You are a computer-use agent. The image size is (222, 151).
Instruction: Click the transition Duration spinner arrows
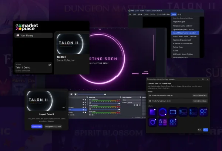[140, 103]
